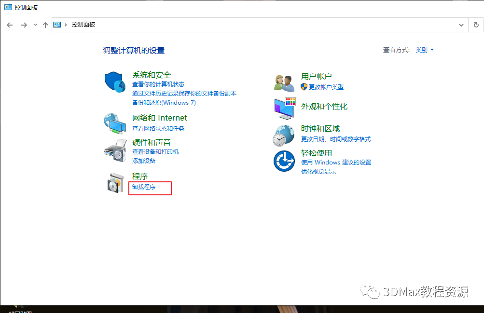Open 系统和安全 category heading
Viewport: 484px width, 313px height.
[x=151, y=75]
